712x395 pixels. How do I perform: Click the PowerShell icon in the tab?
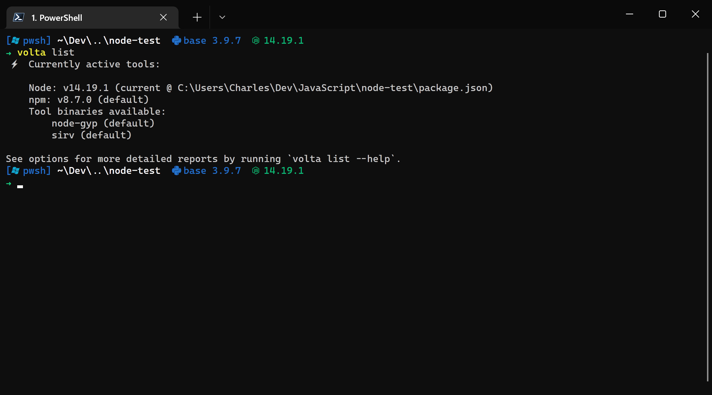click(x=19, y=17)
